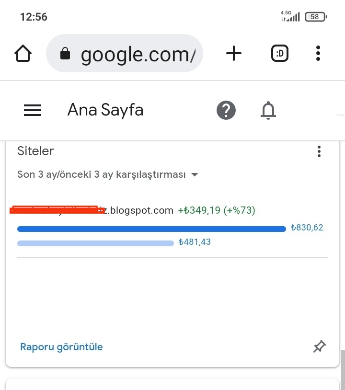Open the help question mark icon

pyautogui.click(x=226, y=110)
